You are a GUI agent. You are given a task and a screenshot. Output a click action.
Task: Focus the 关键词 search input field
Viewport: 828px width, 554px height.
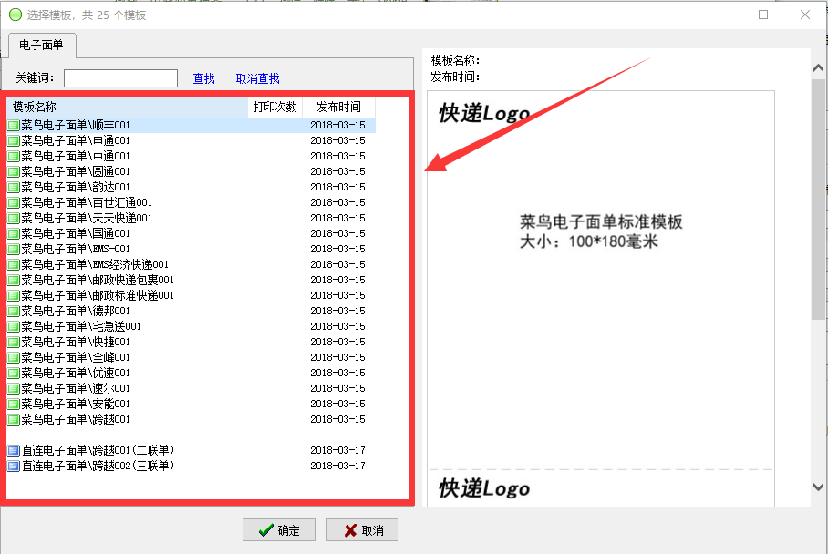120,78
